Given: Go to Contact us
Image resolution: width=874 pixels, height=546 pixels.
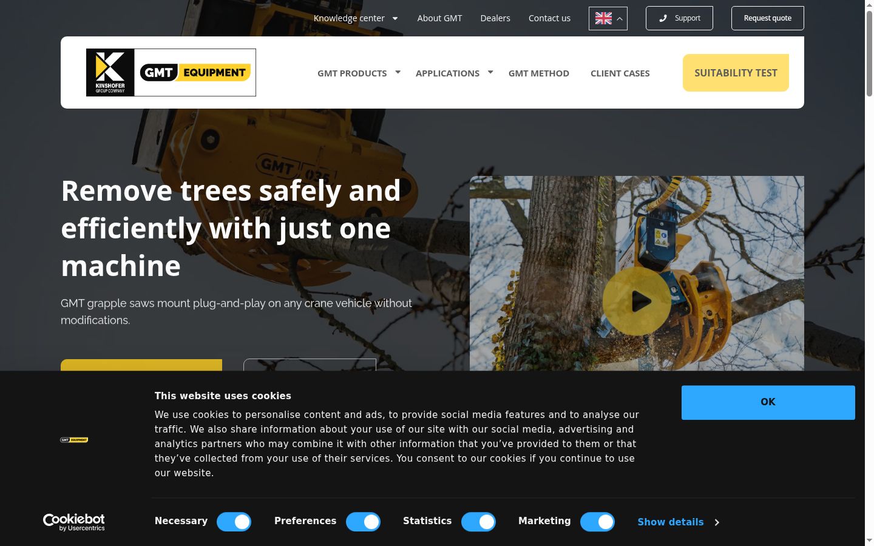Looking at the screenshot, I should pos(549,18).
